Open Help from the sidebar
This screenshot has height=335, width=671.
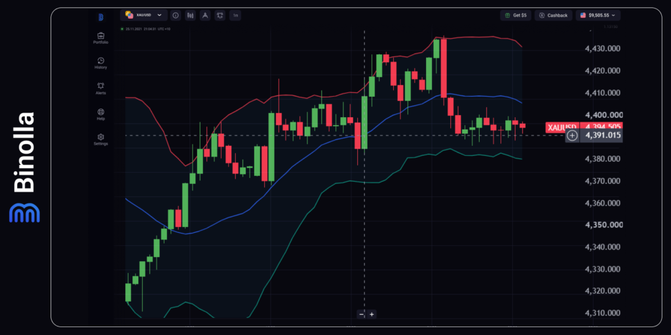100,115
